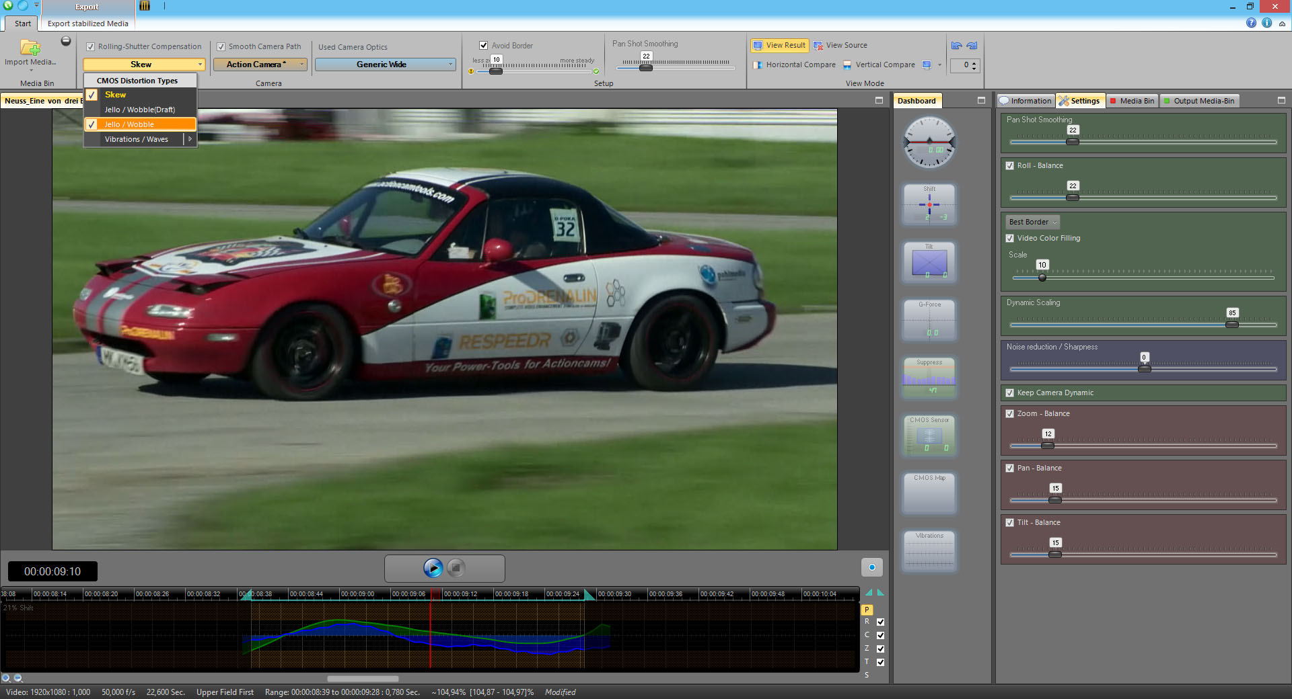Image resolution: width=1292 pixels, height=699 pixels.
Task: Click the film strip icon in title bar
Action: click(x=145, y=6)
